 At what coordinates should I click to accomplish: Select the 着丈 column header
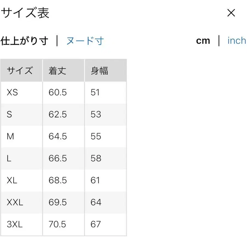tap(57, 70)
